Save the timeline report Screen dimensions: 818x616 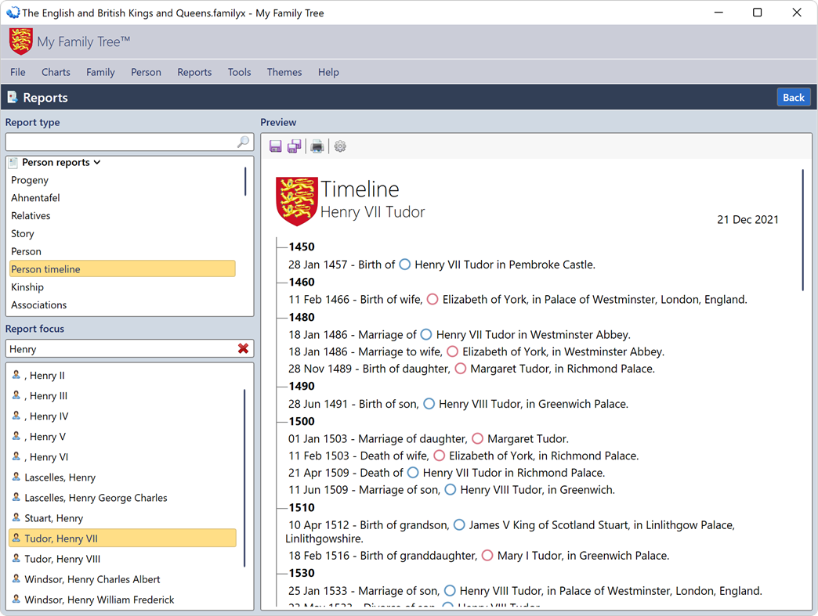[x=275, y=146]
